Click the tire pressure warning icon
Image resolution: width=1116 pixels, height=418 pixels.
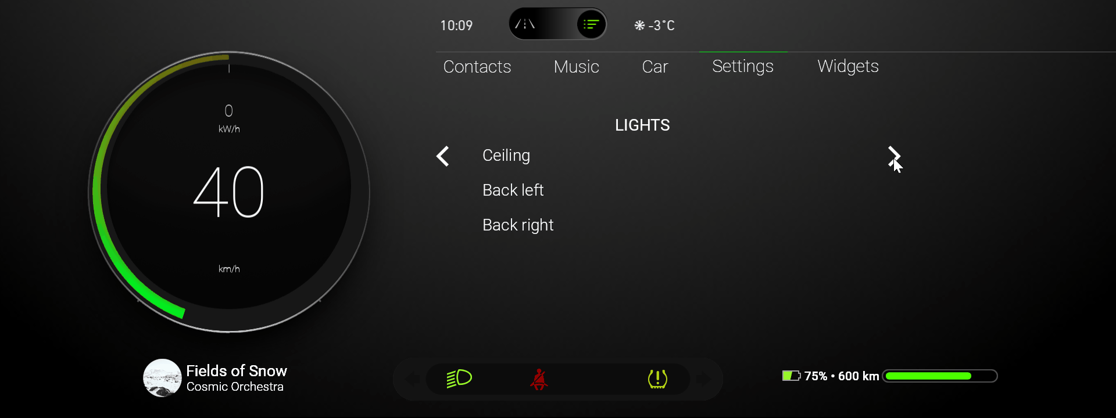657,379
